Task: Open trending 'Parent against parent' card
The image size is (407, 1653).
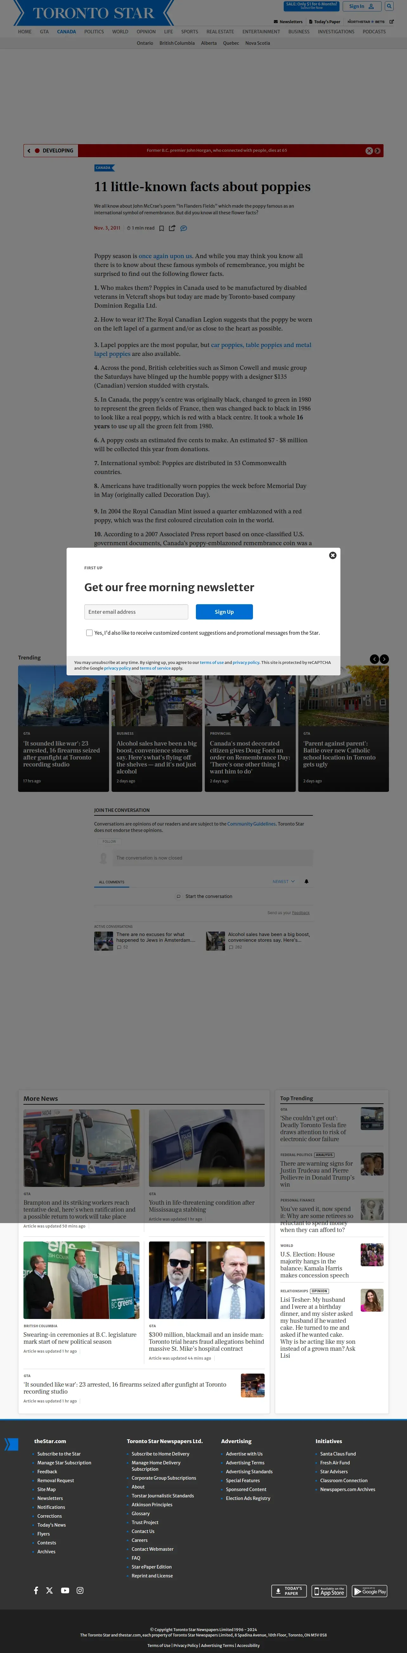Action: click(344, 728)
